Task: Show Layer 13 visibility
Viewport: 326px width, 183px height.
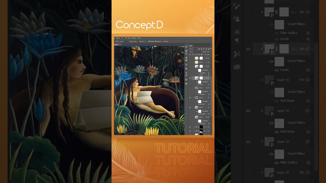Action: point(190,62)
